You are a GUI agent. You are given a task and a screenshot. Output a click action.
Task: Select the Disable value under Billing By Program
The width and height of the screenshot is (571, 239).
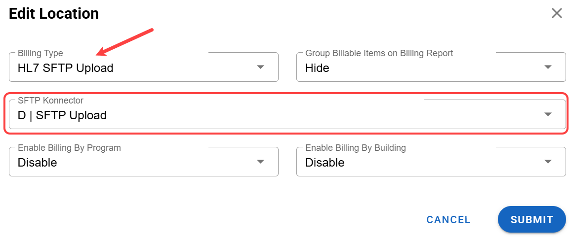click(38, 163)
